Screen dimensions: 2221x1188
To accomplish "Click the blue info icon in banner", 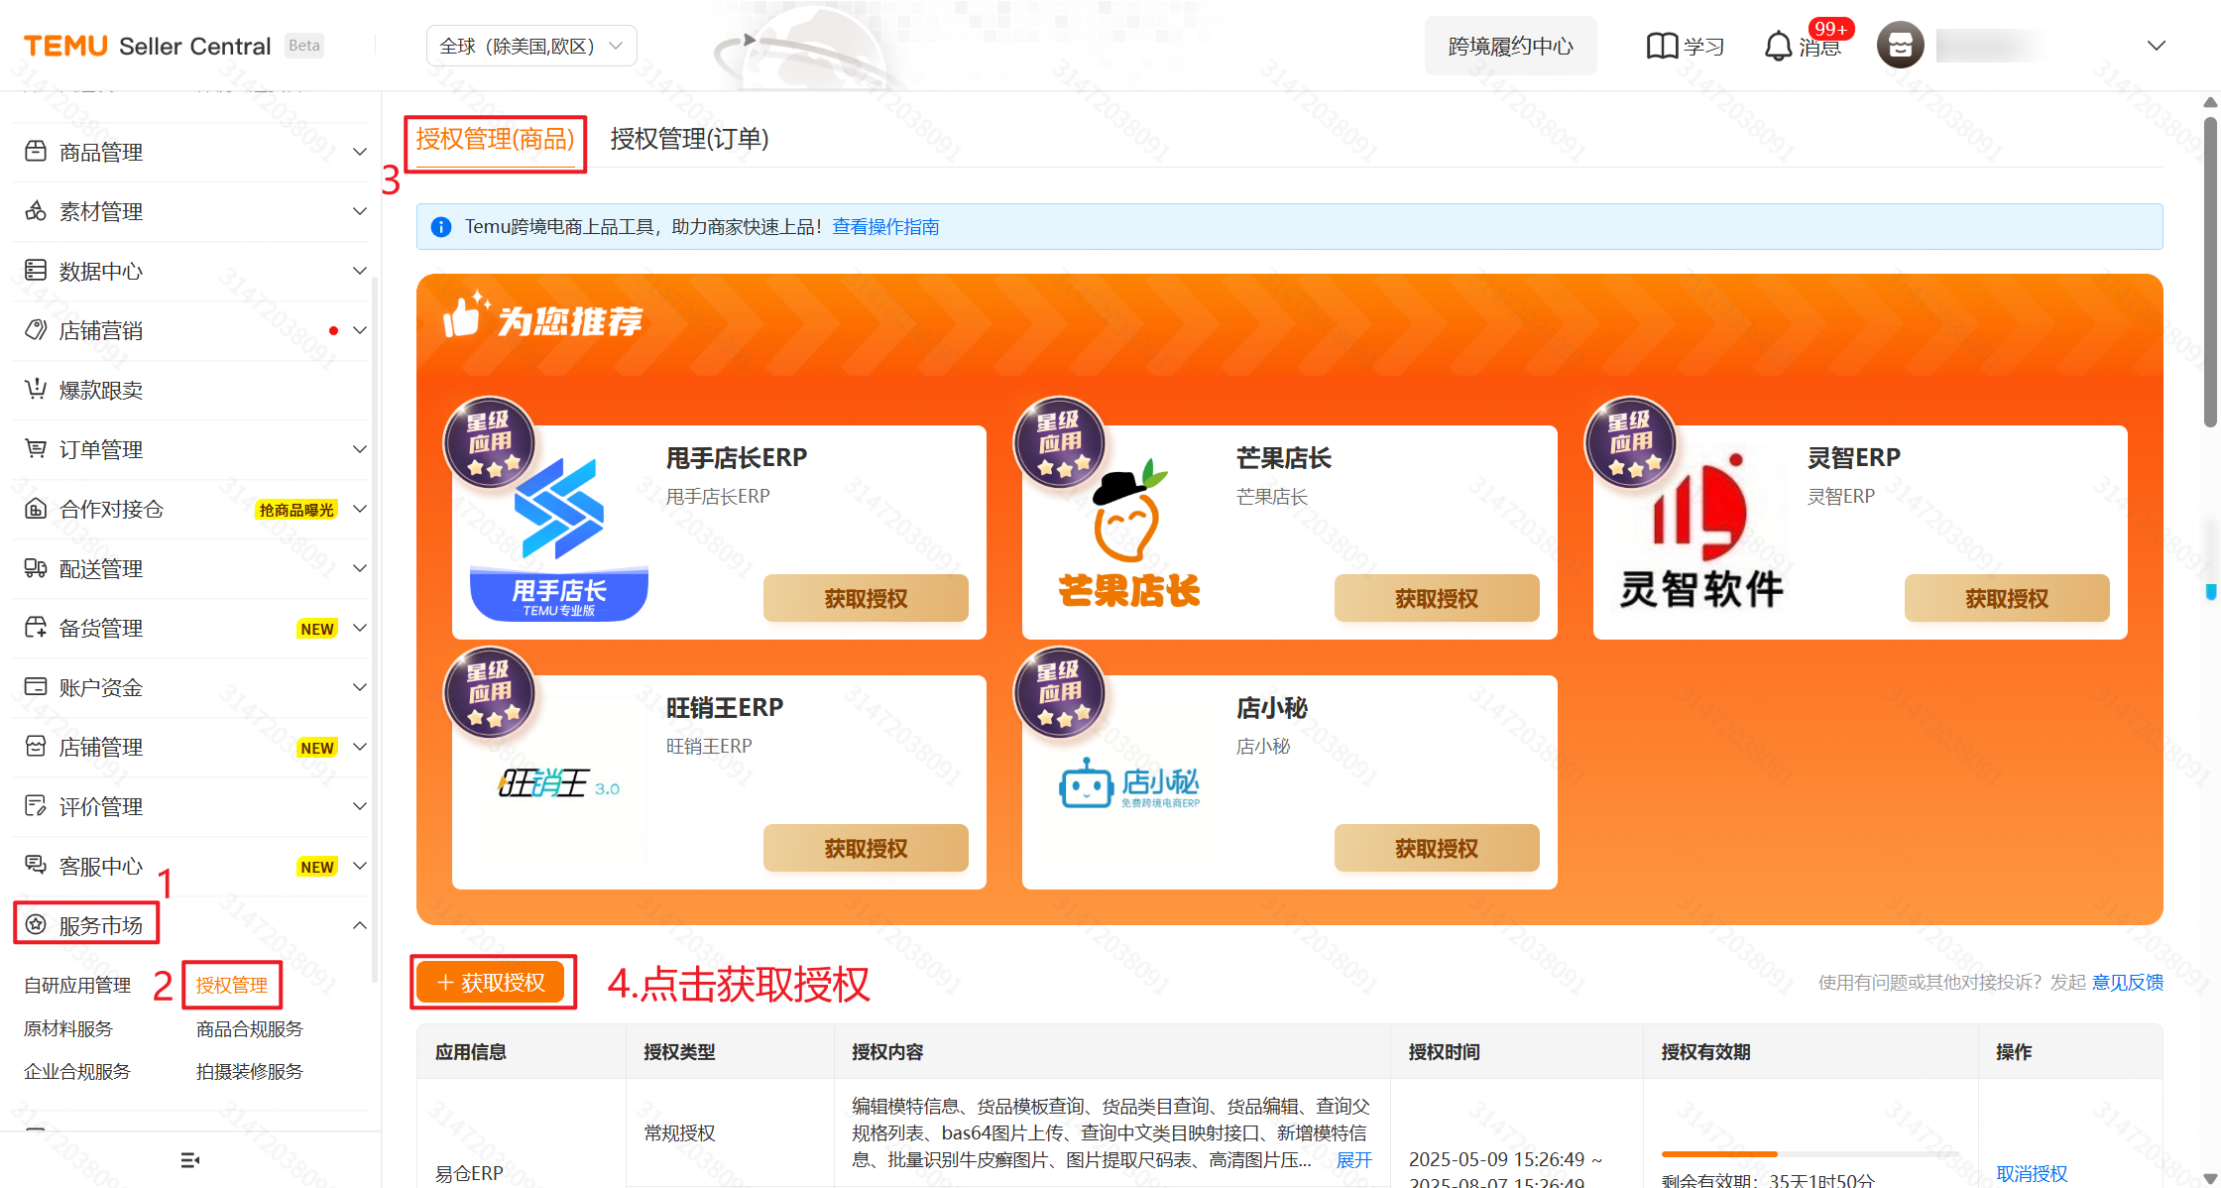I will pos(441,227).
